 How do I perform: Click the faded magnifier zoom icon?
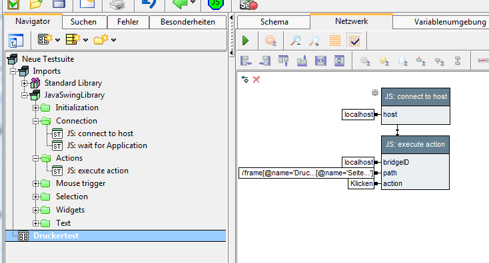[314, 41]
